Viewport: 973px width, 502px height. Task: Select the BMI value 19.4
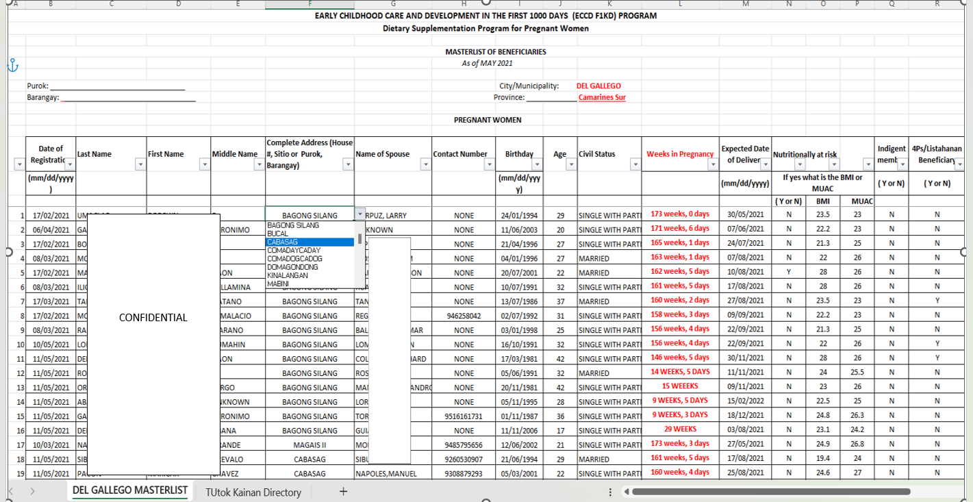(x=822, y=460)
